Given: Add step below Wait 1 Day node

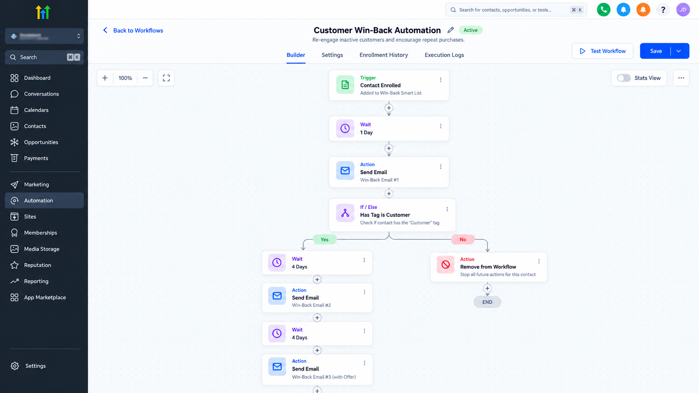Looking at the screenshot, I should pos(389,148).
